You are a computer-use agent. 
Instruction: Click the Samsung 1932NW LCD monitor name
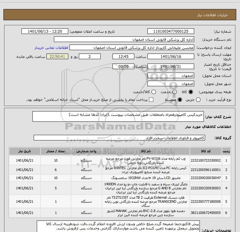[146, 178]
